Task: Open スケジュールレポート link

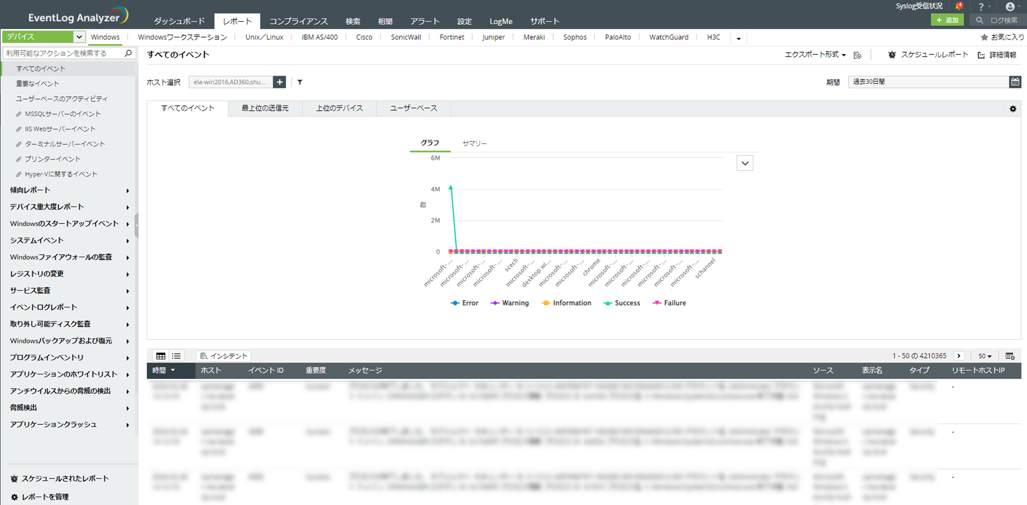Action: [x=929, y=55]
